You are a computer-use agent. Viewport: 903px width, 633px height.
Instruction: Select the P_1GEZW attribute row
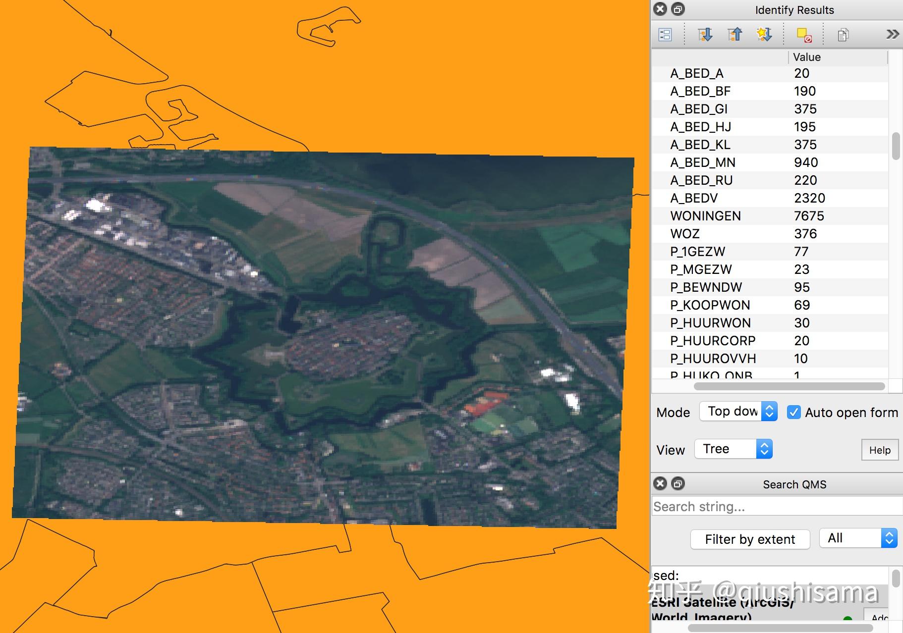[770, 252]
